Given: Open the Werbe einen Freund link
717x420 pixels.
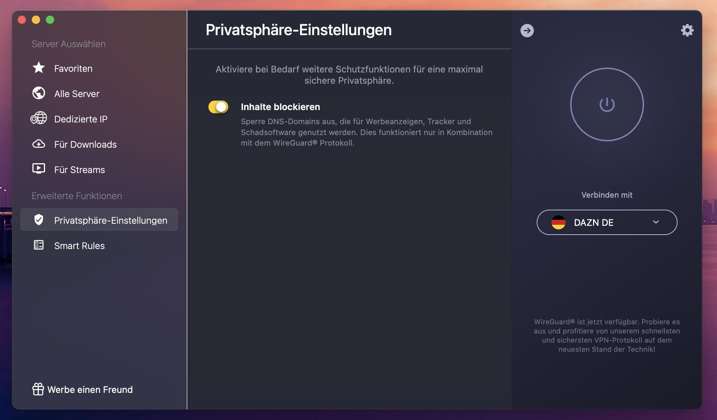Looking at the screenshot, I should pyautogui.click(x=90, y=389).
